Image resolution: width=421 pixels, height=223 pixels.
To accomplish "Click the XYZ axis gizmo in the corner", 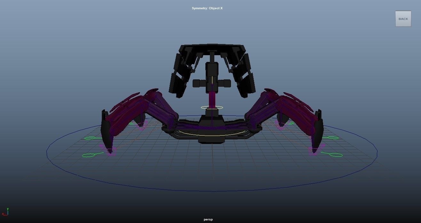I will click(x=5, y=212).
